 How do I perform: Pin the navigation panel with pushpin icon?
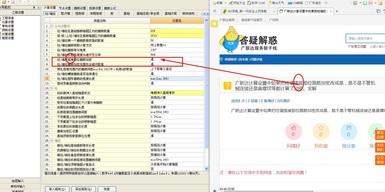pos(34,8)
